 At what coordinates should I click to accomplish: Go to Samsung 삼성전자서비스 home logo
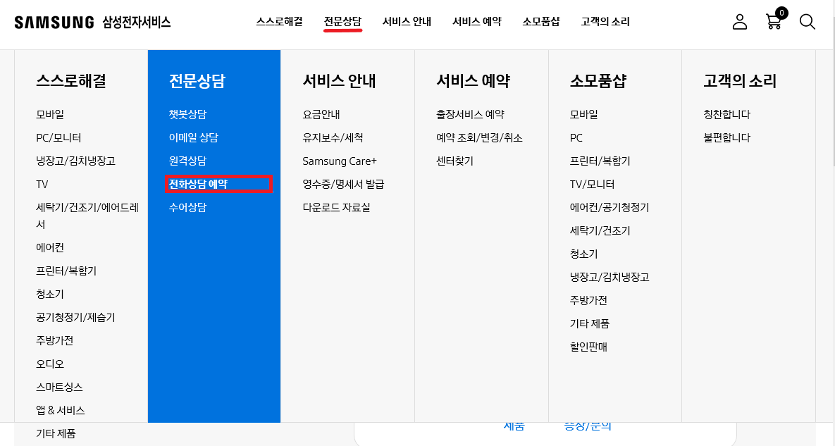pos(92,23)
